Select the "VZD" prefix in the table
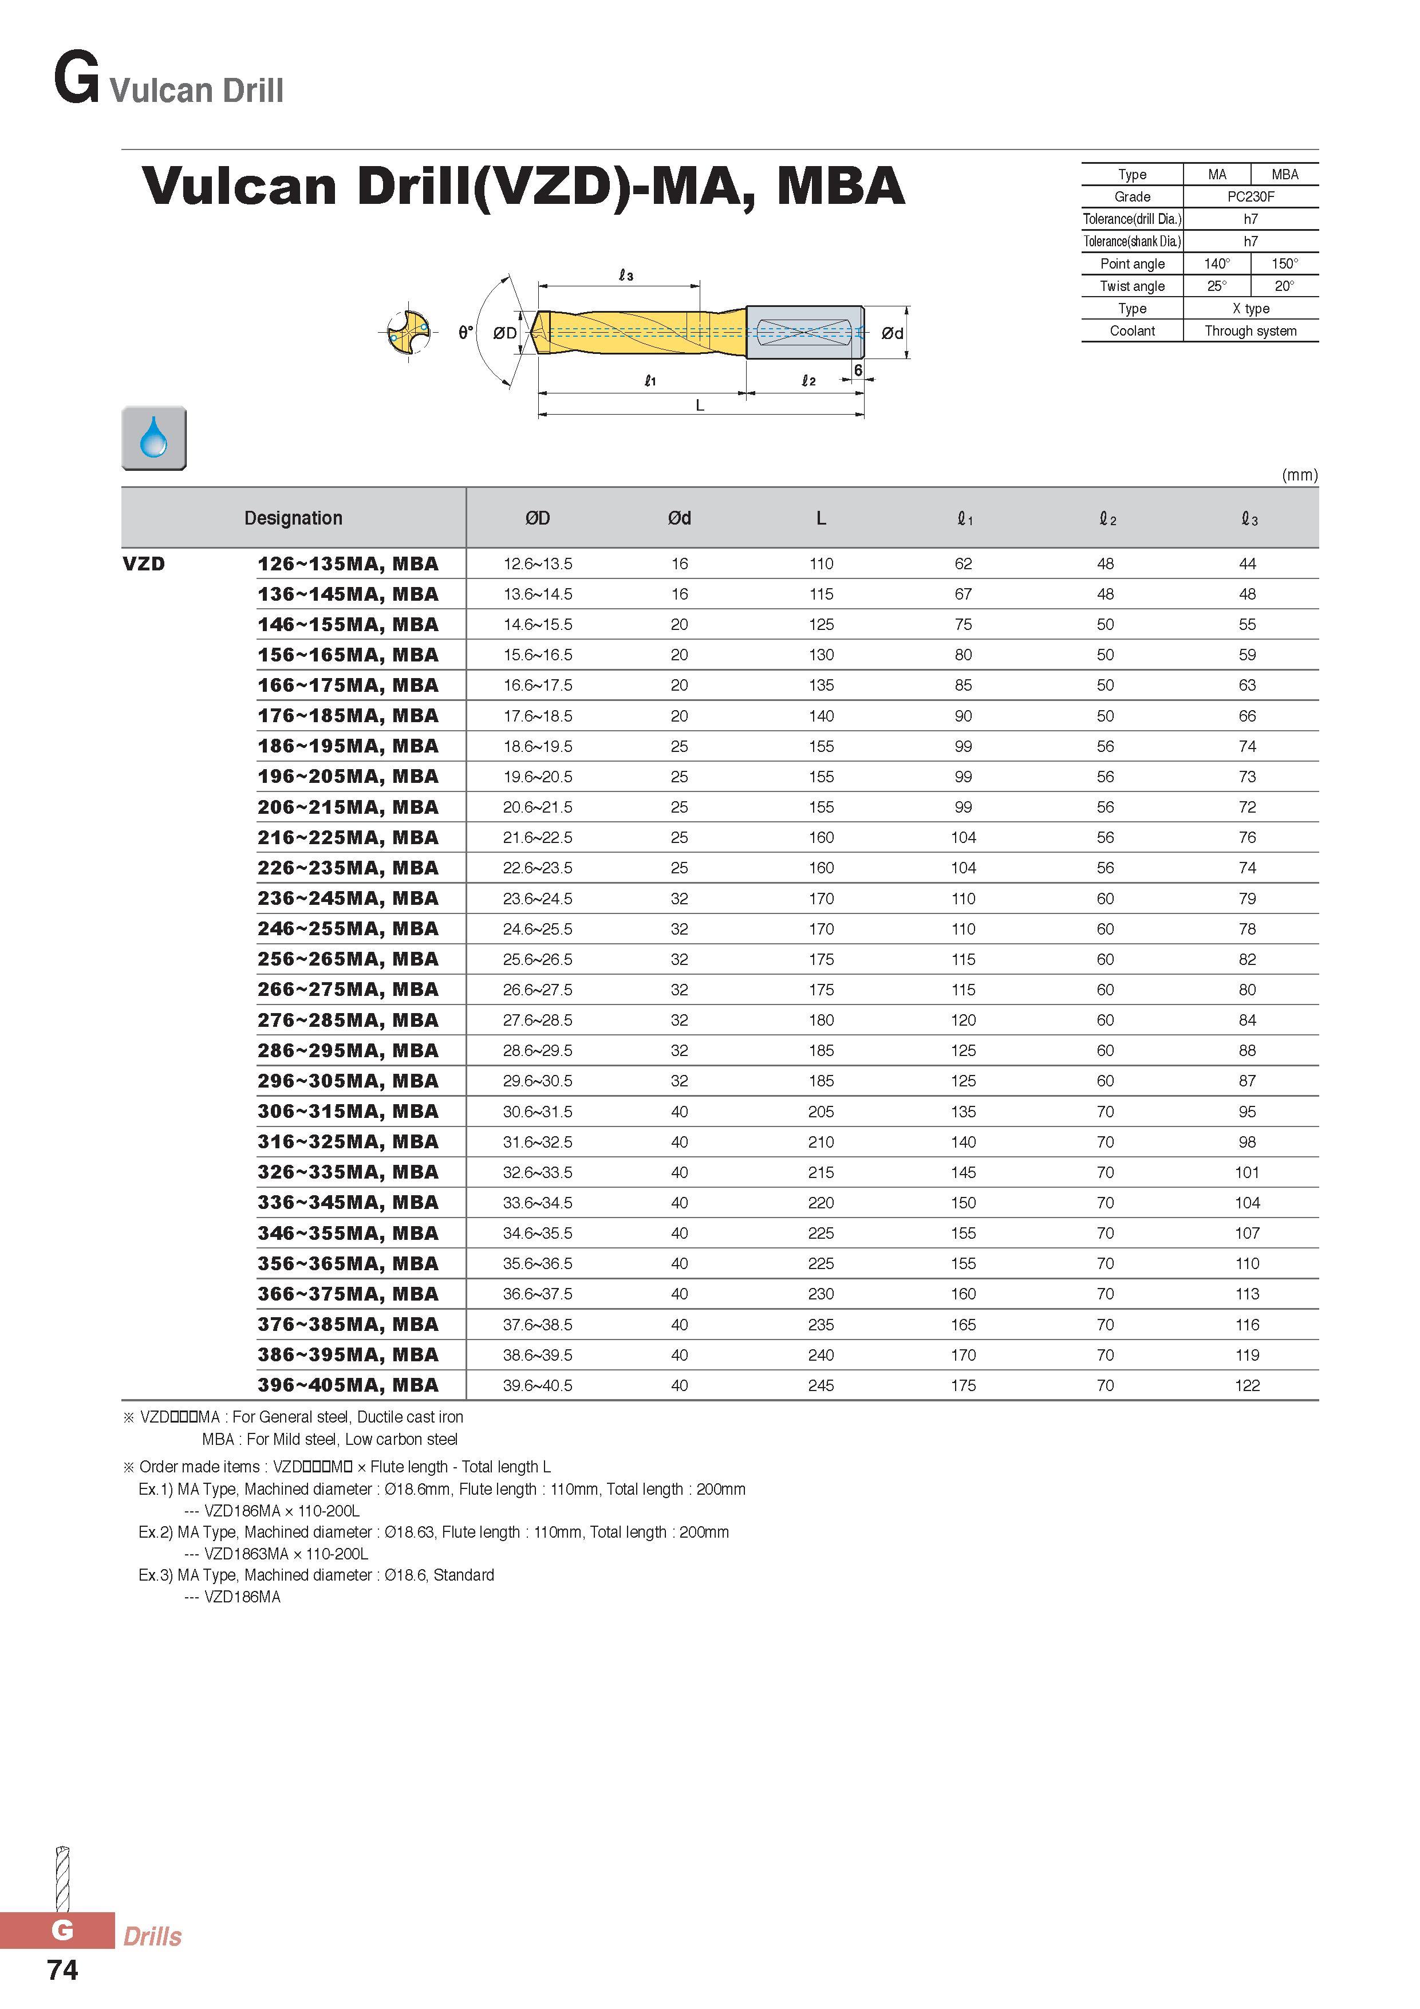This screenshot has width=1420, height=2009. coord(144,564)
